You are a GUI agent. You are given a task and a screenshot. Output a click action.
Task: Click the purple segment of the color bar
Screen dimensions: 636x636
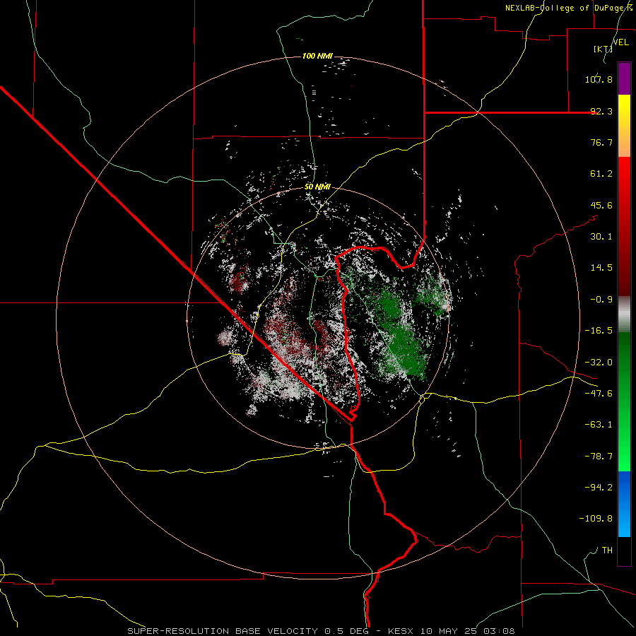click(624, 78)
